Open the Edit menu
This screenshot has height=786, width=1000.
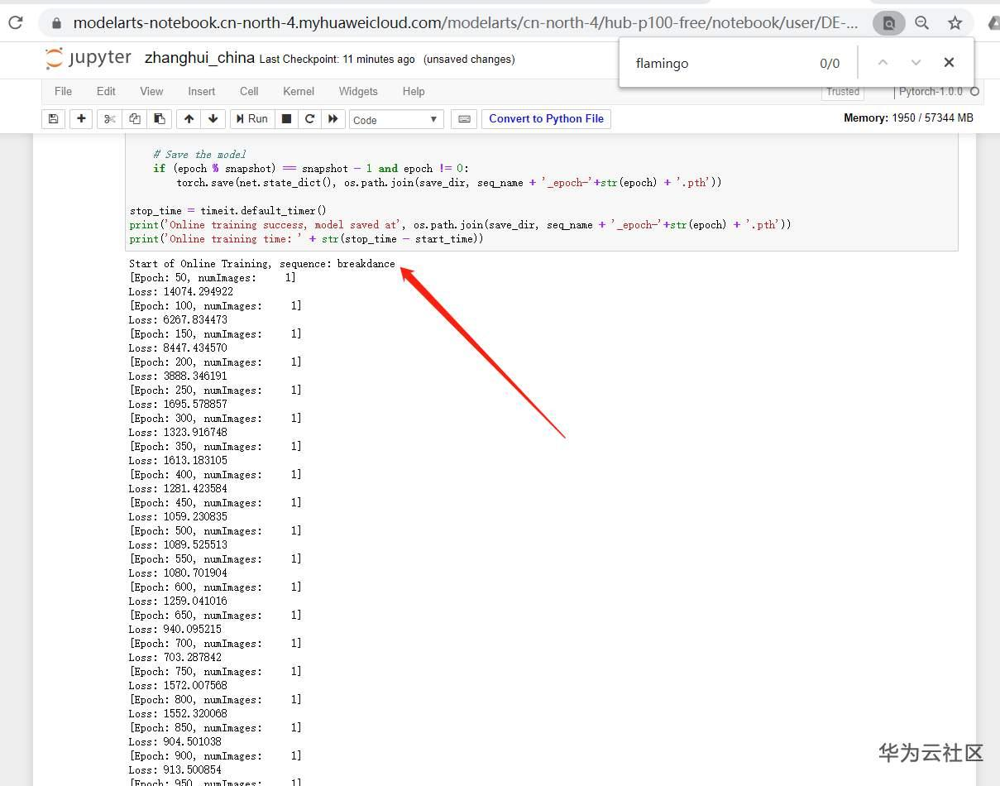coord(106,92)
